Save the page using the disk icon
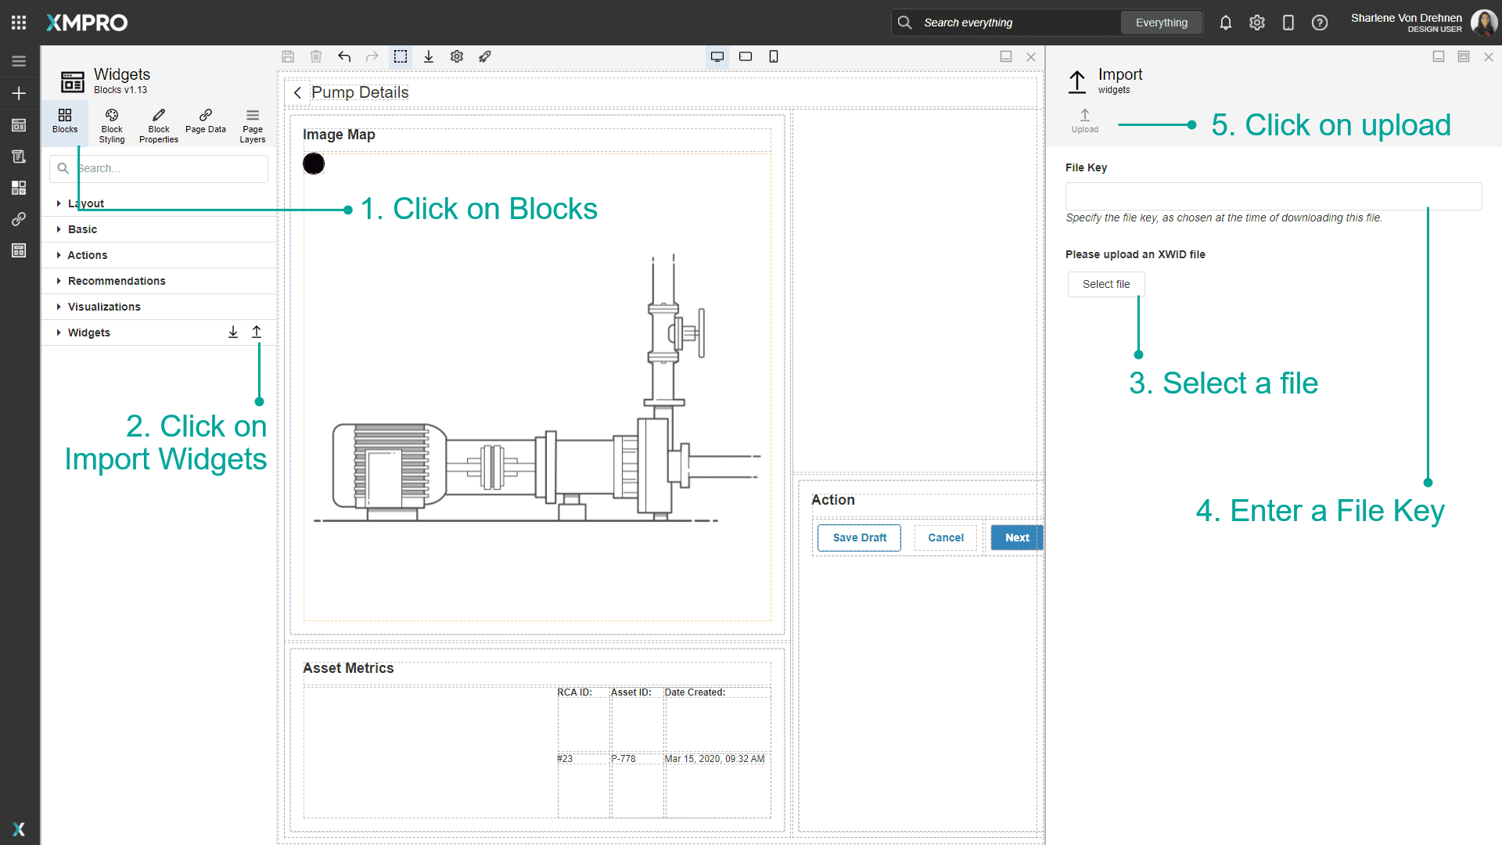 (x=288, y=56)
